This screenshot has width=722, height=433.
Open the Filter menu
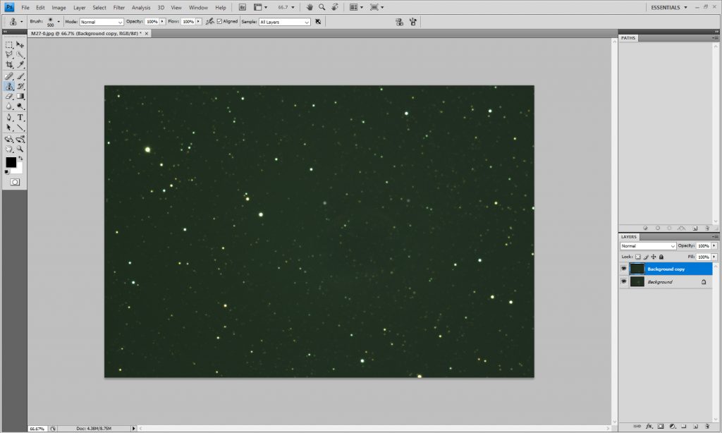[118, 7]
